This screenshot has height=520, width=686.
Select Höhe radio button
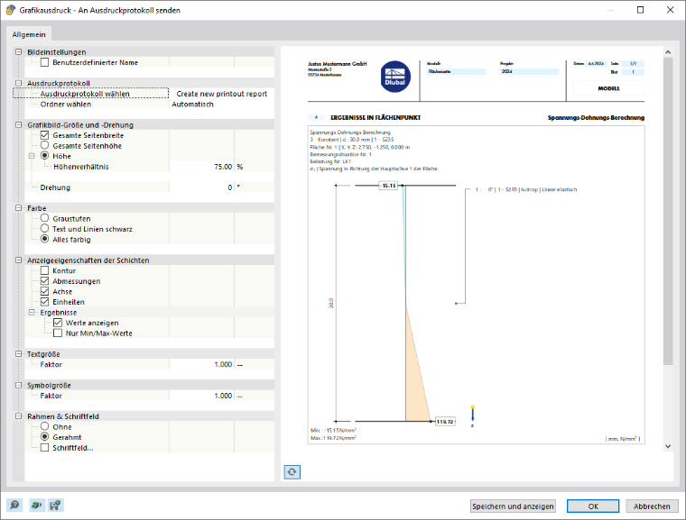[x=44, y=156]
